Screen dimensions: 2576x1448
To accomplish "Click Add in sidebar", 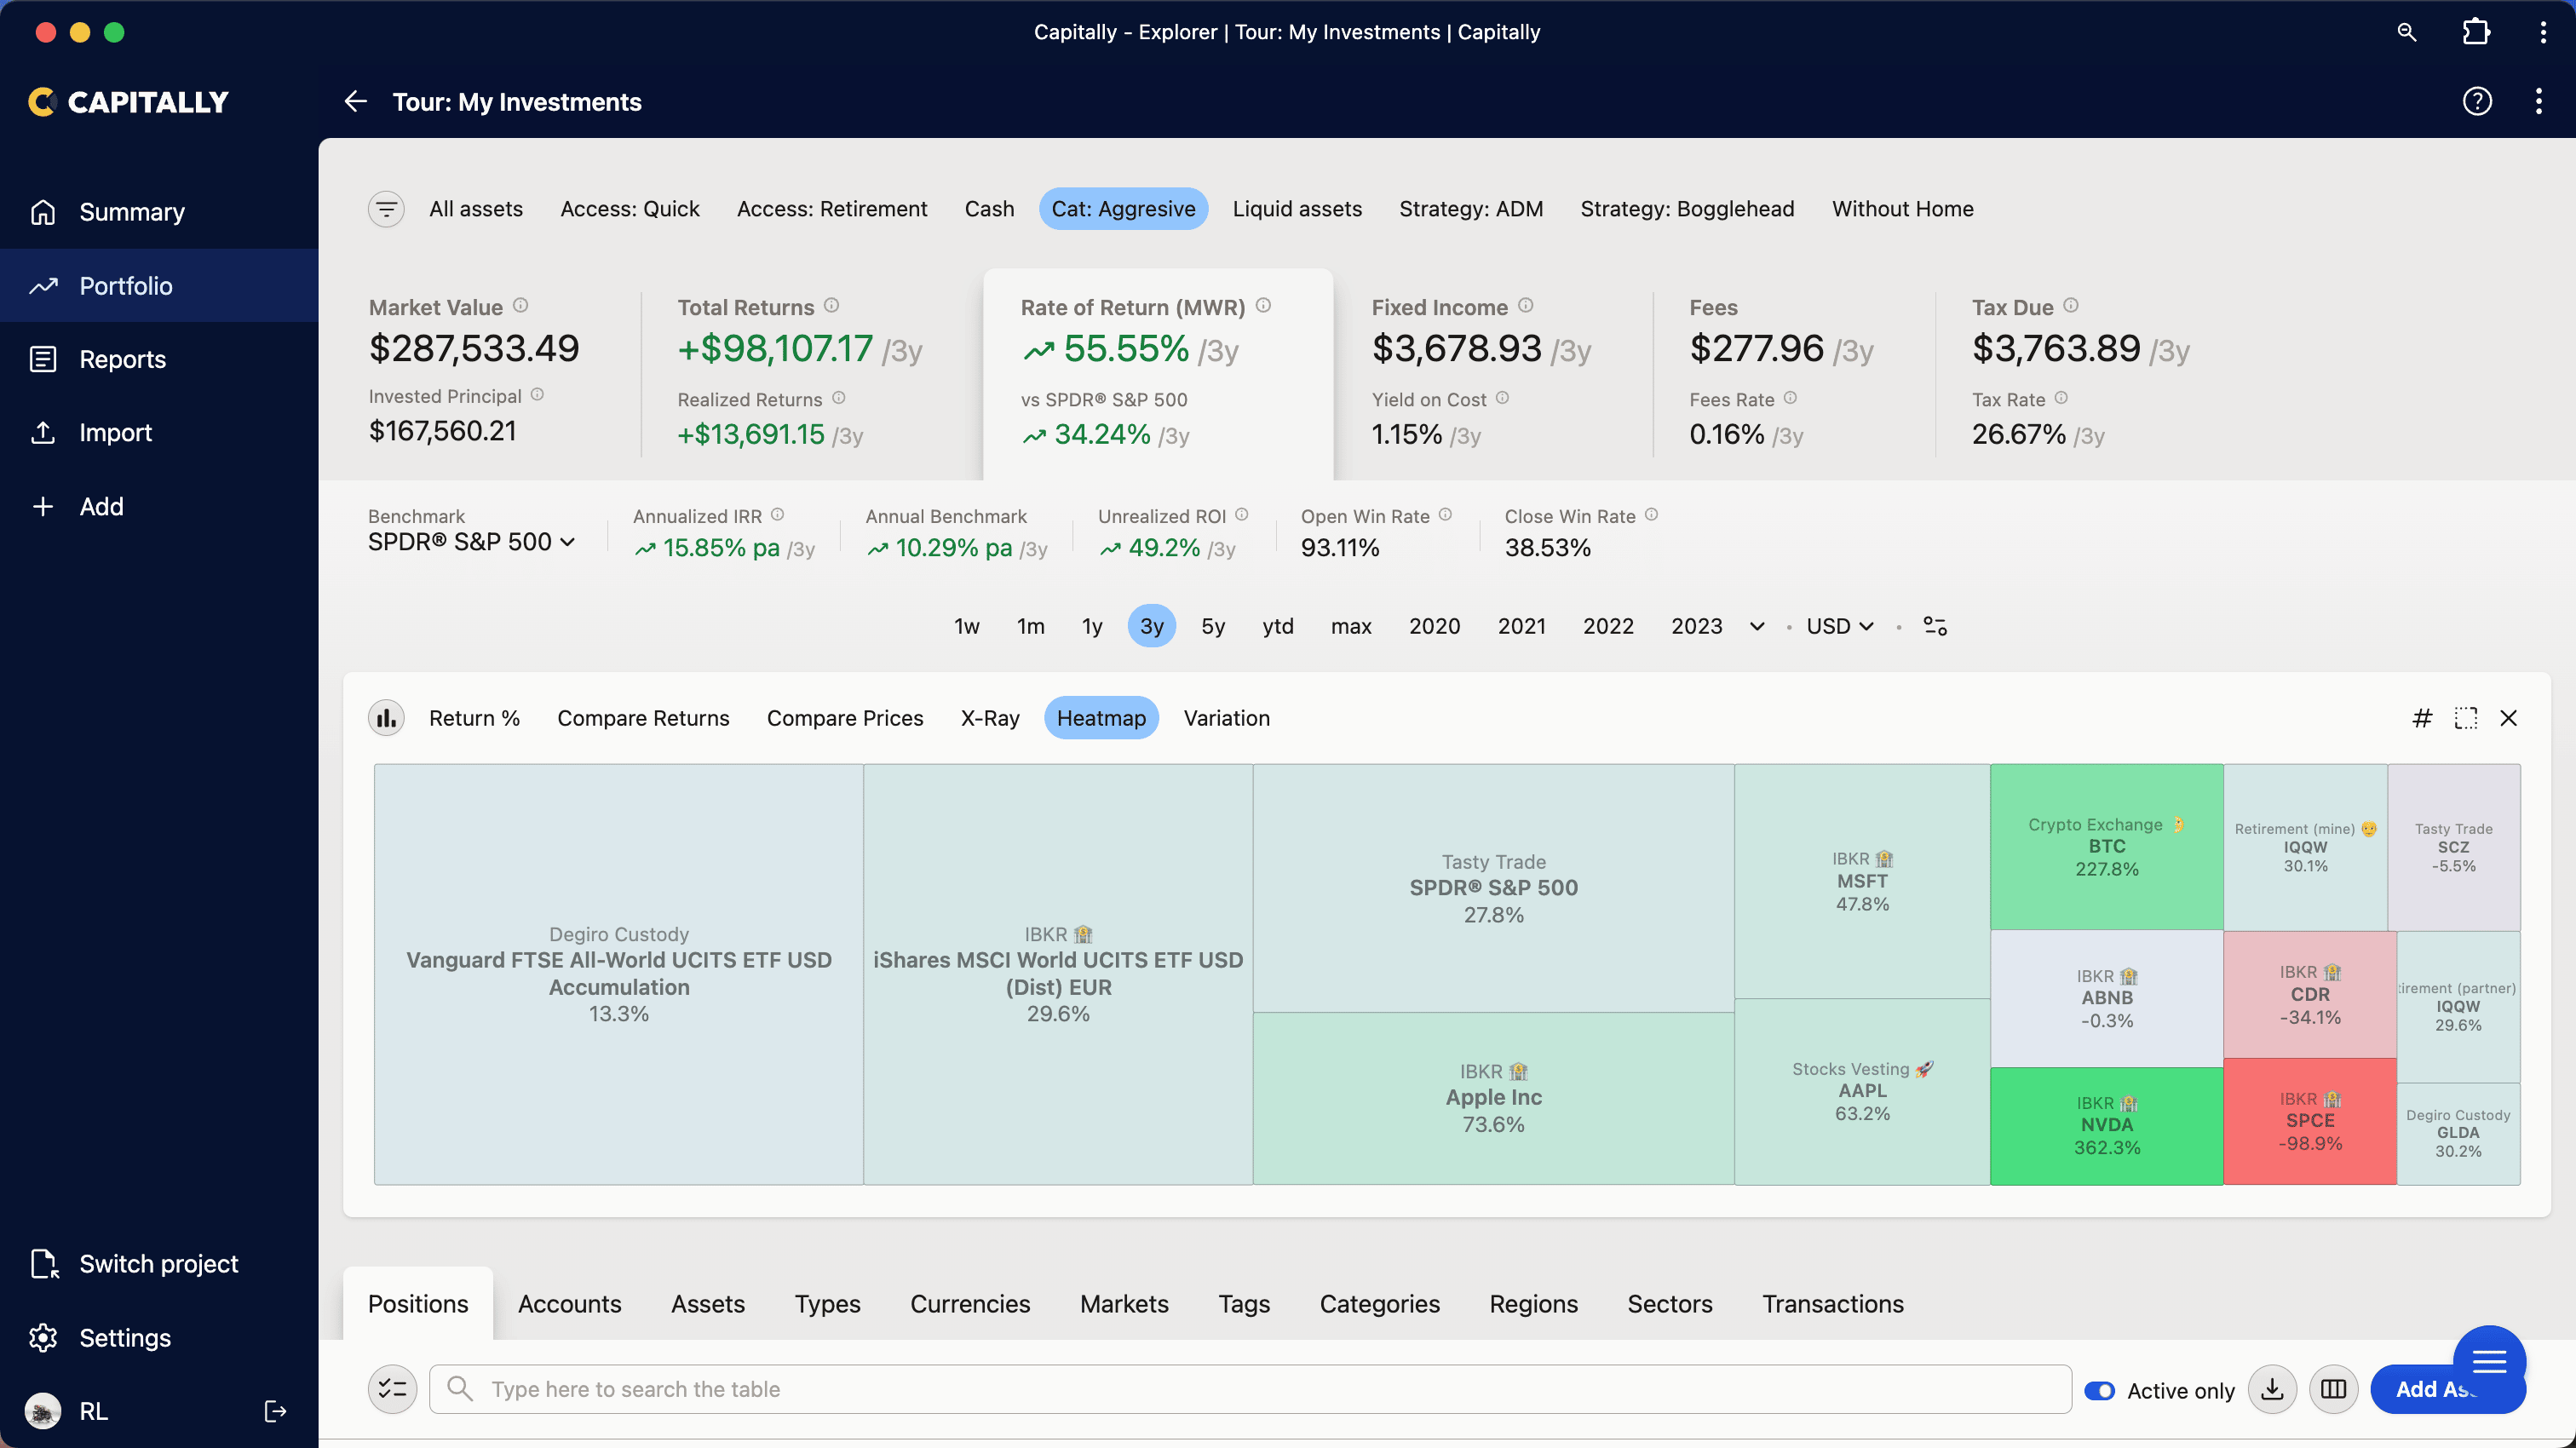I will [x=159, y=506].
